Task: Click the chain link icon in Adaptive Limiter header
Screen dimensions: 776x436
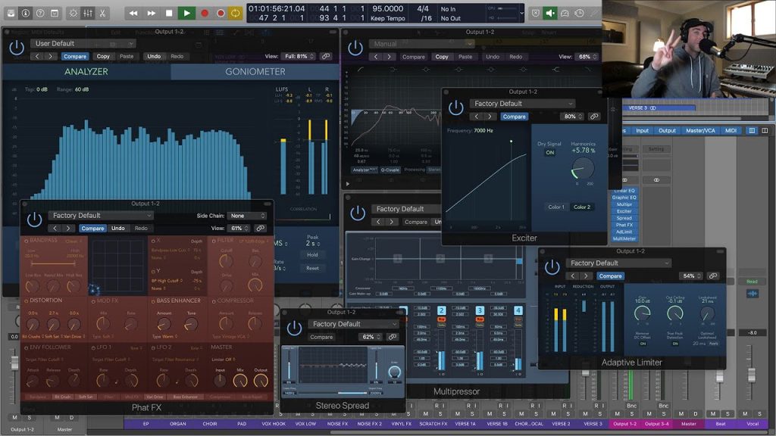Action: 712,276
